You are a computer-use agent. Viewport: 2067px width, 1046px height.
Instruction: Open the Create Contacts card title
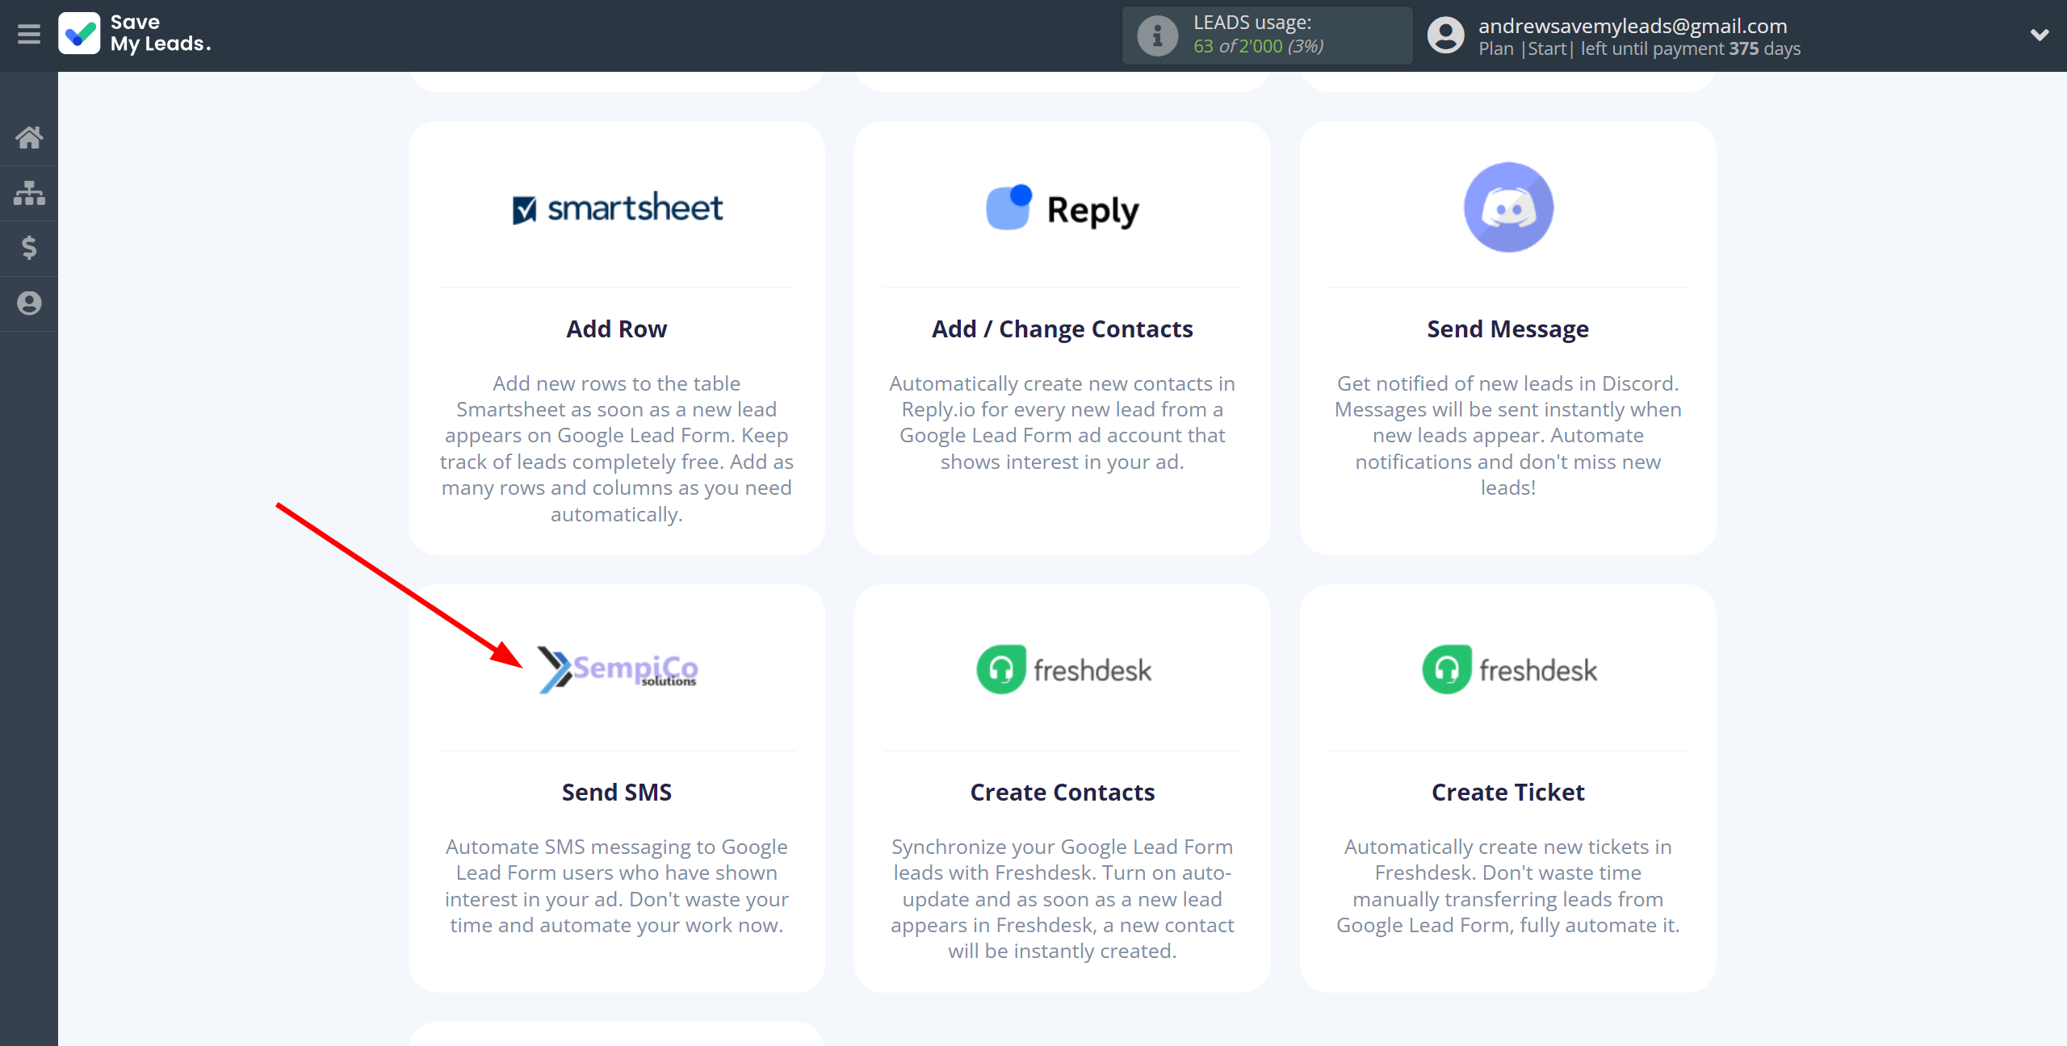1063,793
